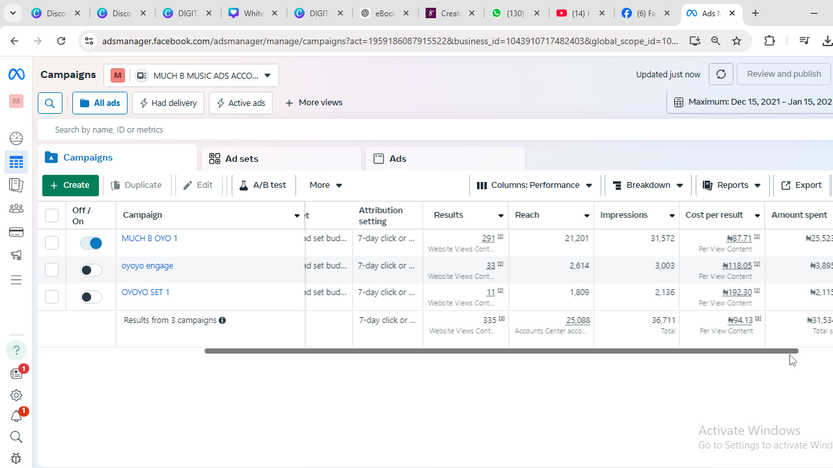
Task: Open the OYOYO SET 1 campaign link
Action: point(146,292)
